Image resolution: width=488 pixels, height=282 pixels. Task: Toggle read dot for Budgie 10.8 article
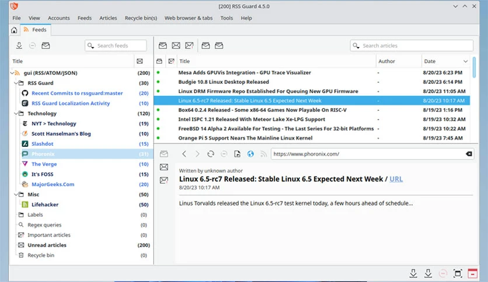coord(158,82)
